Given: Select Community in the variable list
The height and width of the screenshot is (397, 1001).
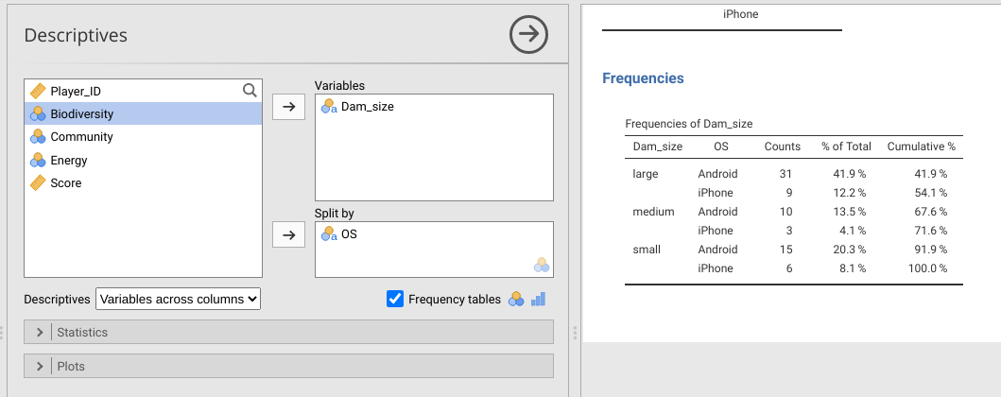Looking at the screenshot, I should pos(81,137).
